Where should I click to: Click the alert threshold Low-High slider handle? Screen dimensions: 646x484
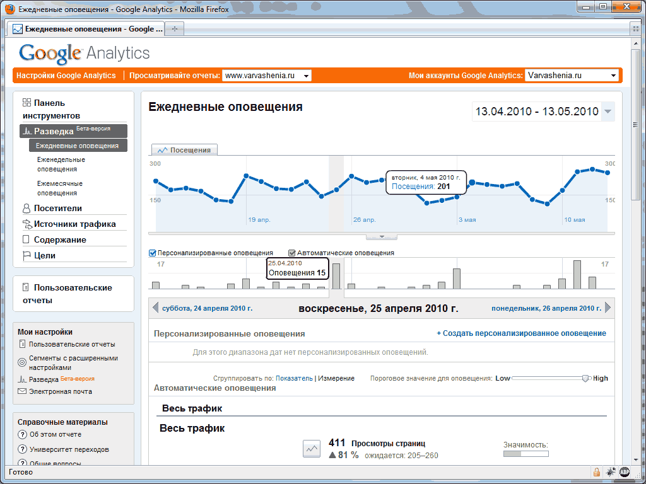pyautogui.click(x=586, y=378)
